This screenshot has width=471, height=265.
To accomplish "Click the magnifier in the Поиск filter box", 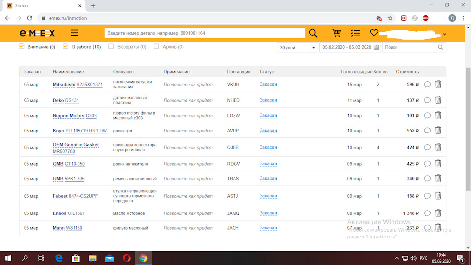I will pos(441,47).
